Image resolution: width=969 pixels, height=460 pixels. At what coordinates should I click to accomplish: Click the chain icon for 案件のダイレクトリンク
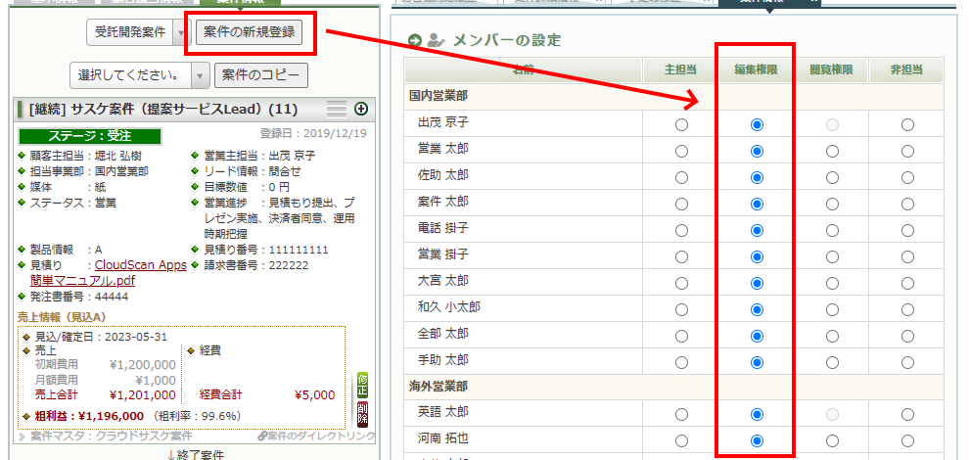[262, 436]
